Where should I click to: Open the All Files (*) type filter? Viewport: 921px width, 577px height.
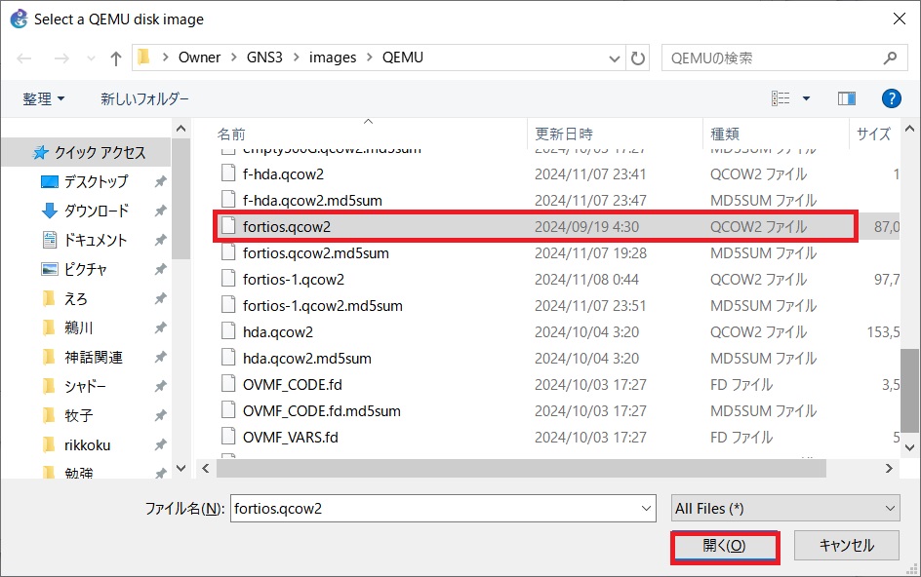click(x=785, y=509)
